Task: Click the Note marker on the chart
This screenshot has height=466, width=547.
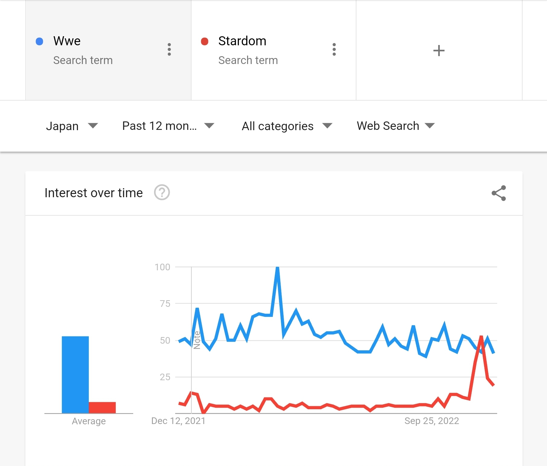Action: (x=197, y=340)
